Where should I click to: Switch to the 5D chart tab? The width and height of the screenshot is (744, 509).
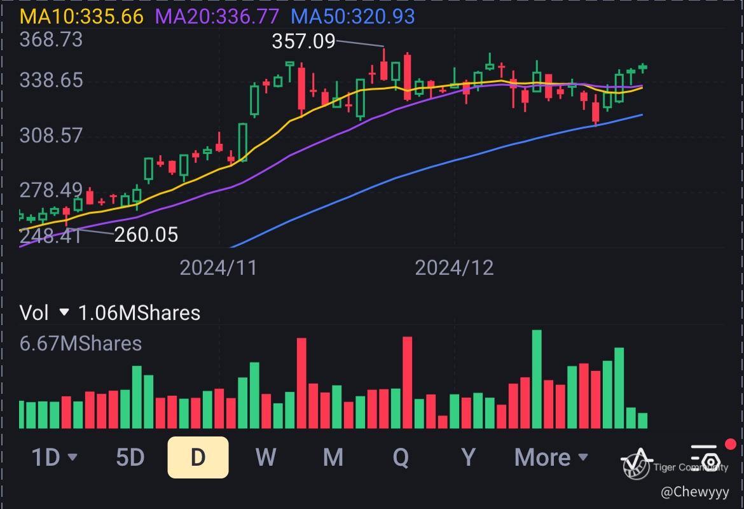point(130,457)
